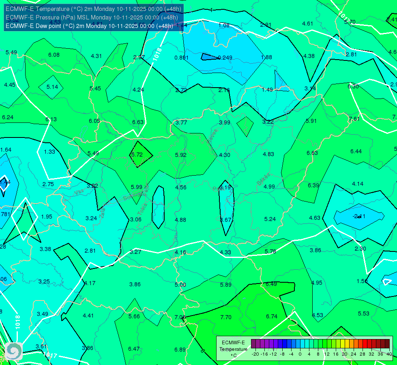Viewport: 397px width, 365px height.
Task: Click the map value 5.53
Action: coord(364,313)
